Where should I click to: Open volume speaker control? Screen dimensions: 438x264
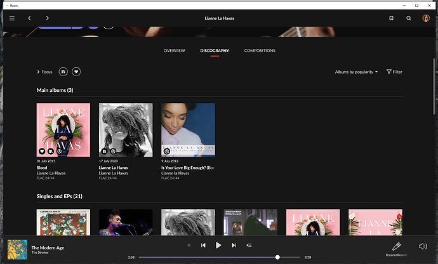coord(423,246)
